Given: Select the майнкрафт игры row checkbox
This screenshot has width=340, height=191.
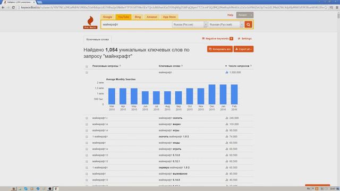Looking at the screenshot, I should coord(87,131).
